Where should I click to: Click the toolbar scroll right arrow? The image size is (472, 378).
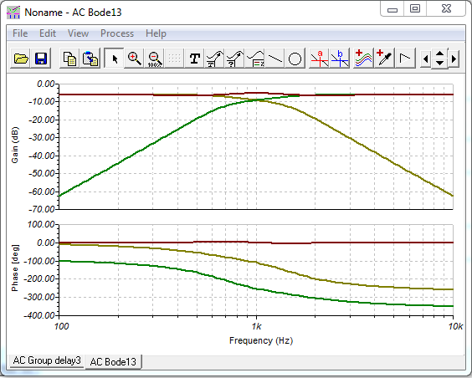454,59
